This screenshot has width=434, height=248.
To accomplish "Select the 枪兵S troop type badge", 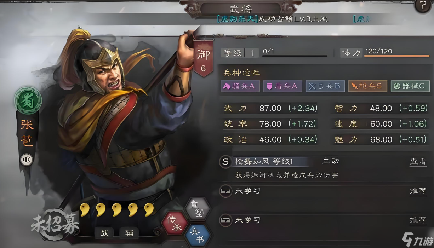I will pos(367,86).
